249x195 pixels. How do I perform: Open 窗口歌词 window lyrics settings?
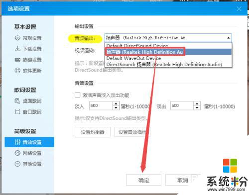click(x=28, y=112)
